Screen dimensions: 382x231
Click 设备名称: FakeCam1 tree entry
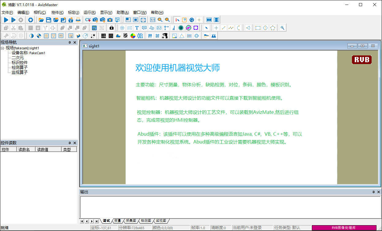point(28,53)
